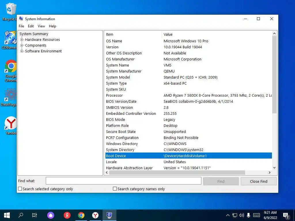
Task: Click the PCR7 Configuration row
Action: [x=188, y=138]
